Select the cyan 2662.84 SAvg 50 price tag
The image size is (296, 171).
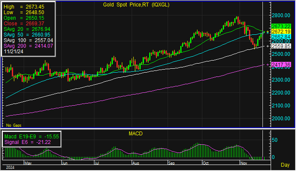pyautogui.click(x=281, y=37)
